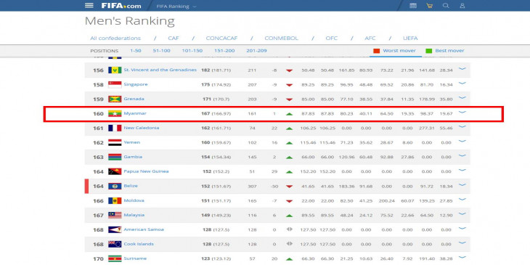Image resolution: width=530 pixels, height=265 pixels.
Task: Open the shopping cart icon
Action: [429, 6]
